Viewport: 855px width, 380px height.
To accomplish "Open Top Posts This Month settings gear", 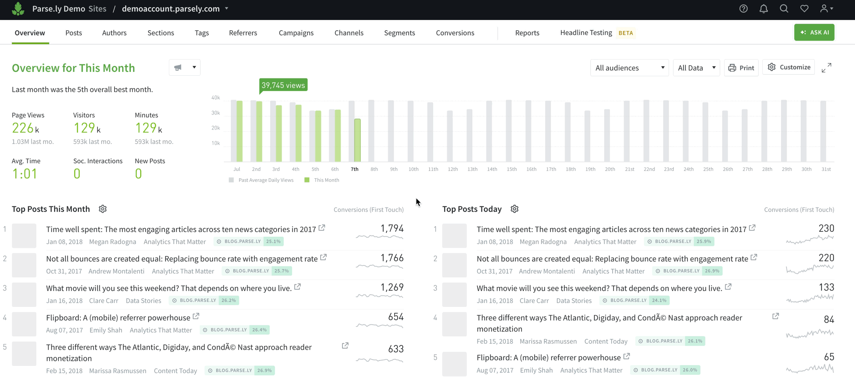I will click(x=103, y=209).
